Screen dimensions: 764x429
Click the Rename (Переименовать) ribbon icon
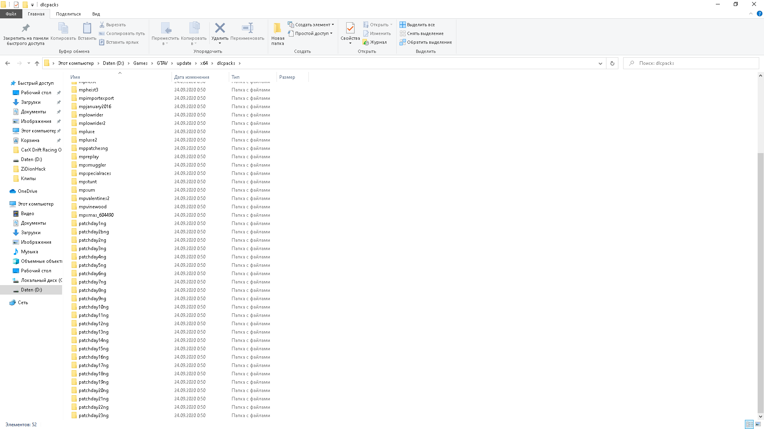pos(247,28)
